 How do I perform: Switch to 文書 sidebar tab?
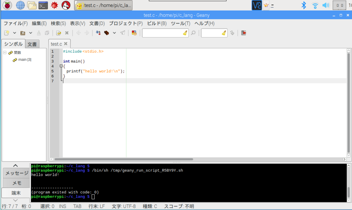pos(32,44)
